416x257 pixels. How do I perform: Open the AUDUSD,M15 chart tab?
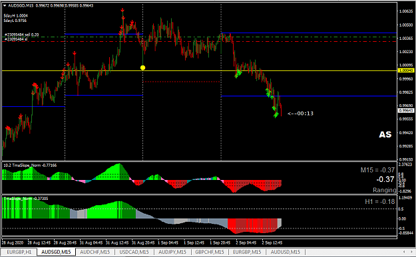click(x=286, y=252)
